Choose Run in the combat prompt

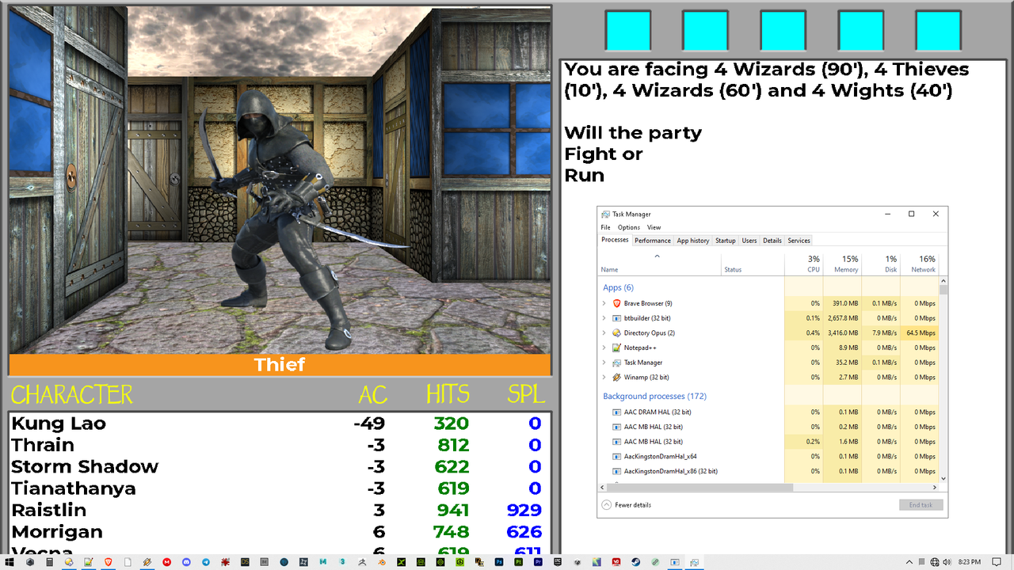[584, 176]
